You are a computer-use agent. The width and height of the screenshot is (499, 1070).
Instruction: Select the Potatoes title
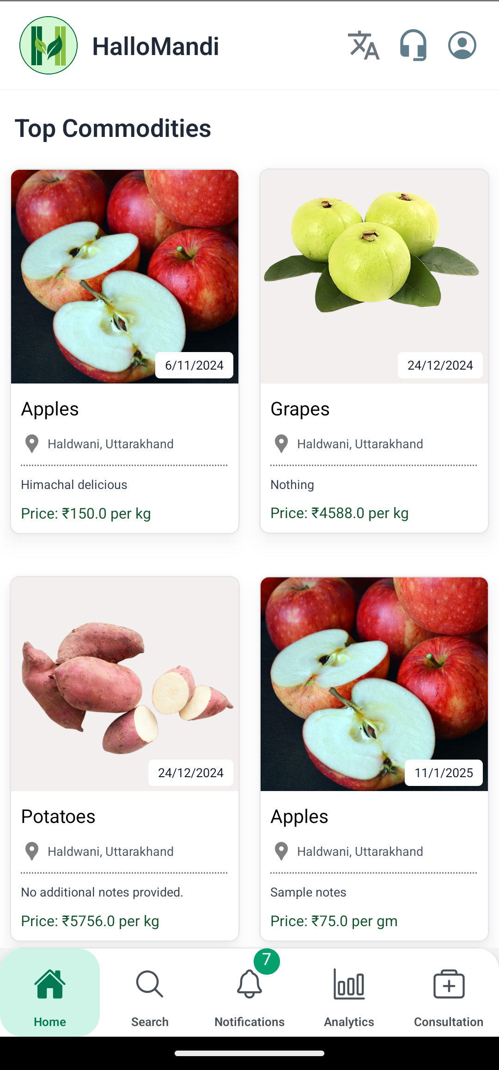pyautogui.click(x=58, y=816)
